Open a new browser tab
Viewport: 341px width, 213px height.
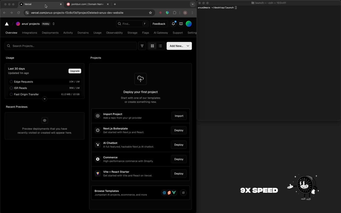coord(115,4)
